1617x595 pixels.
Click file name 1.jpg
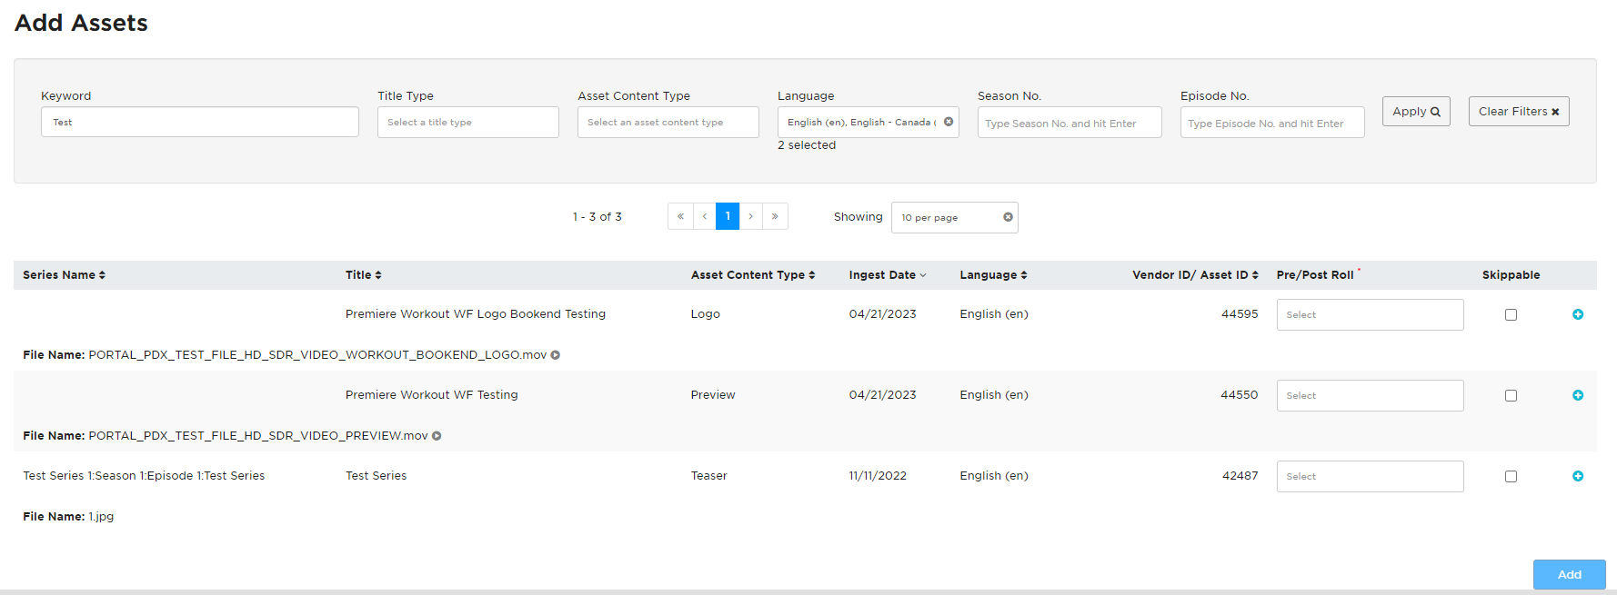point(101,517)
